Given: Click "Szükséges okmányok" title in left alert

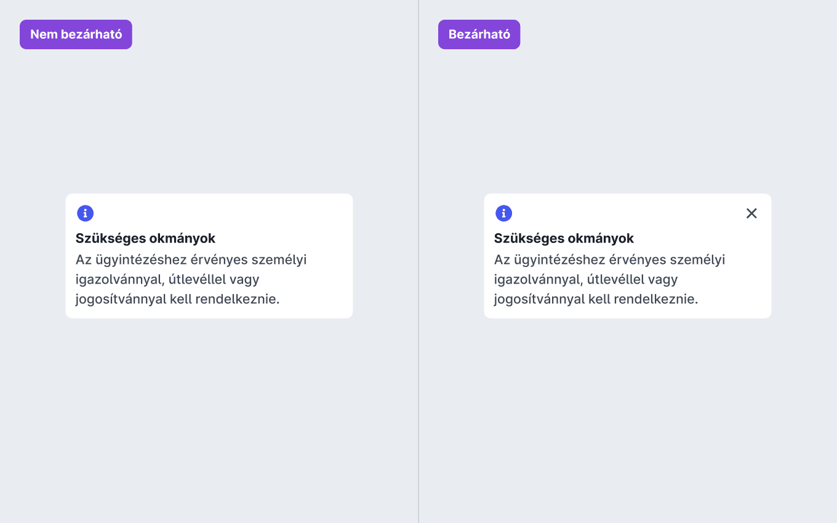Looking at the screenshot, I should point(145,238).
